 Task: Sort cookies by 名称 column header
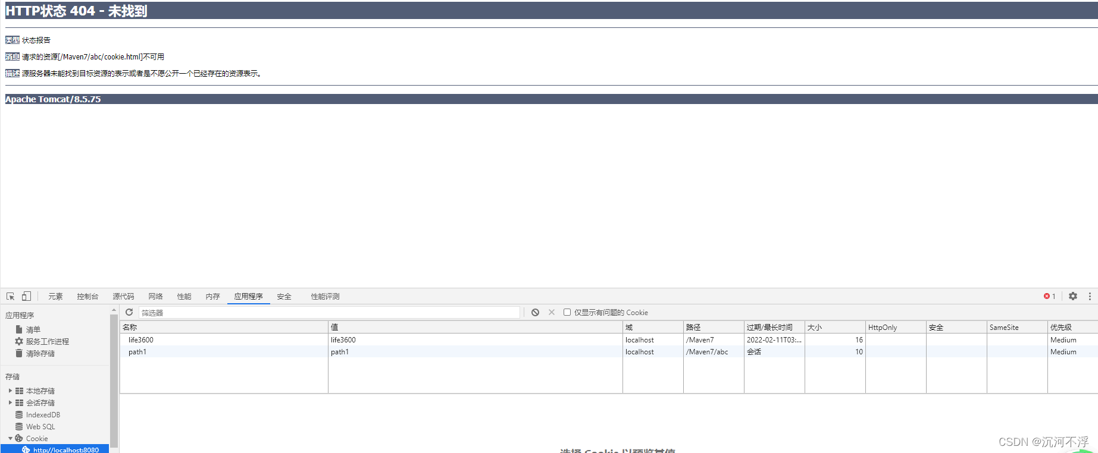[224, 327]
